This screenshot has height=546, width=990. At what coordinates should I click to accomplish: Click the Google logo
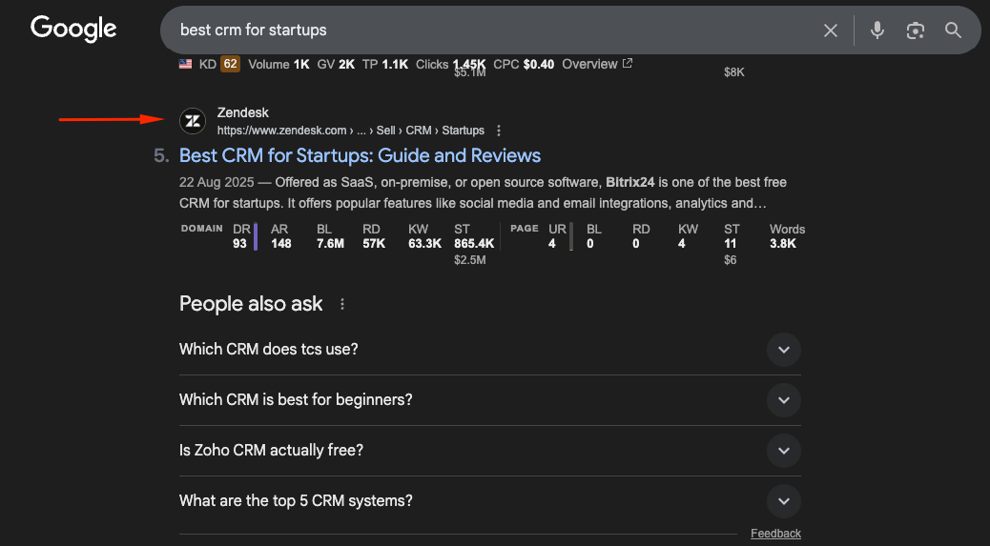[73, 29]
